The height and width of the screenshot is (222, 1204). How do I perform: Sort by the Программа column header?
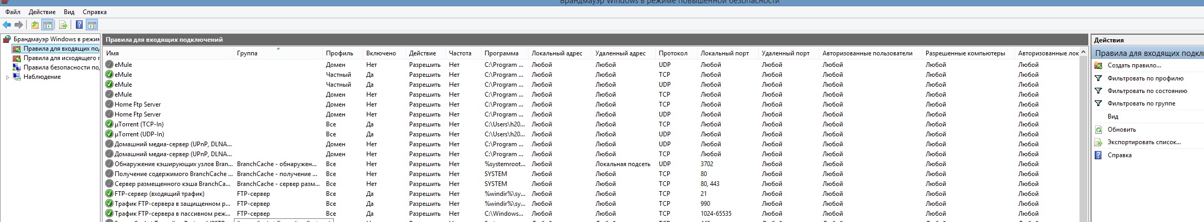(x=504, y=53)
